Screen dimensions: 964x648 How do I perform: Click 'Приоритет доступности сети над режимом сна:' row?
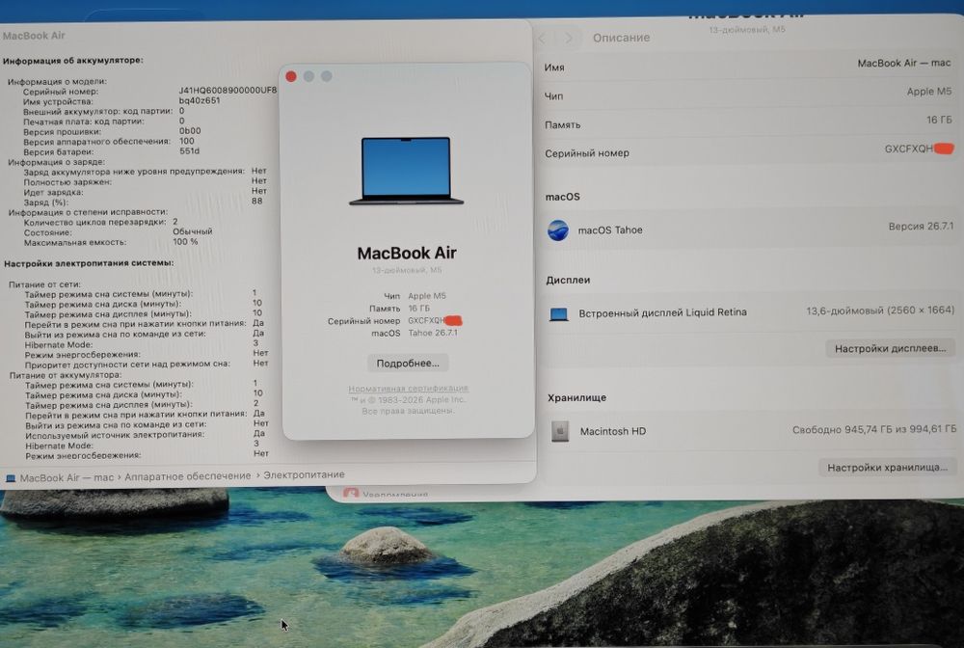(127, 364)
